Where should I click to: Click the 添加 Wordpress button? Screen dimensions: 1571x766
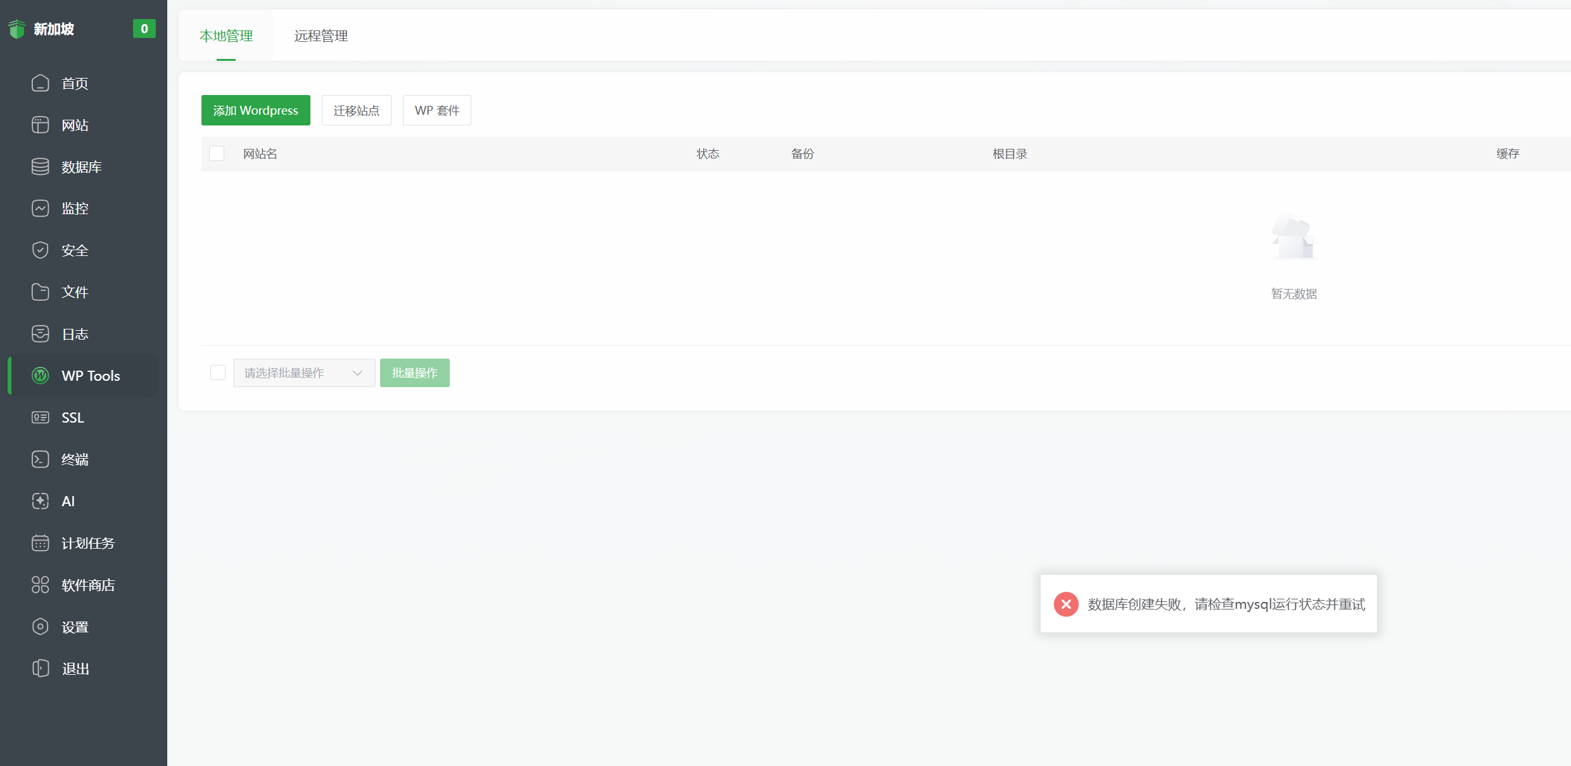(x=256, y=110)
